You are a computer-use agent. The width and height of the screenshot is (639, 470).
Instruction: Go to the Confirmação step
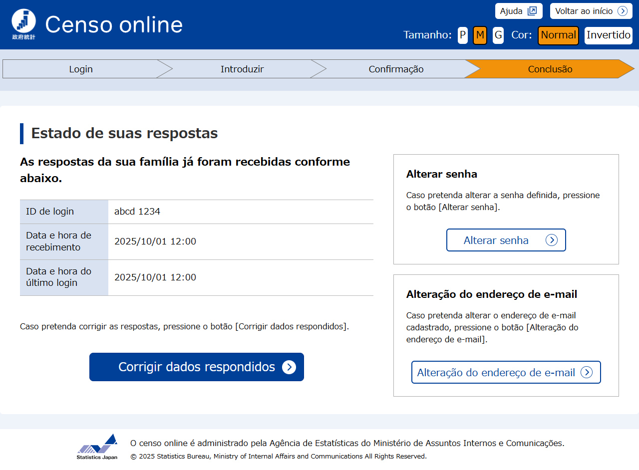(x=396, y=69)
